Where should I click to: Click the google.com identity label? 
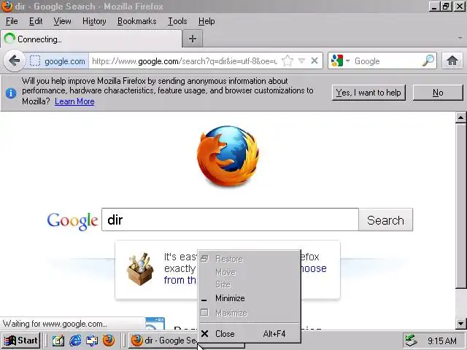65,61
